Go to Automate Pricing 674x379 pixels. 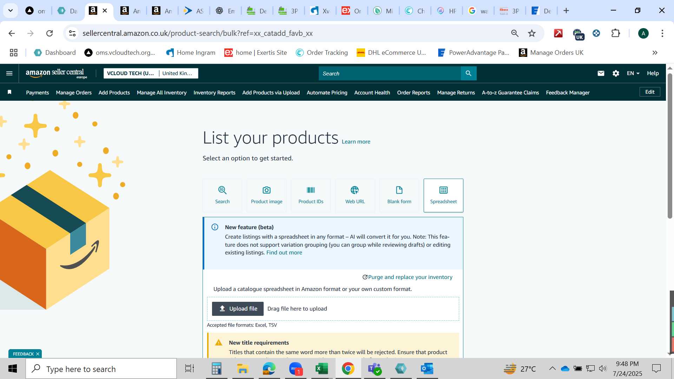click(x=327, y=93)
